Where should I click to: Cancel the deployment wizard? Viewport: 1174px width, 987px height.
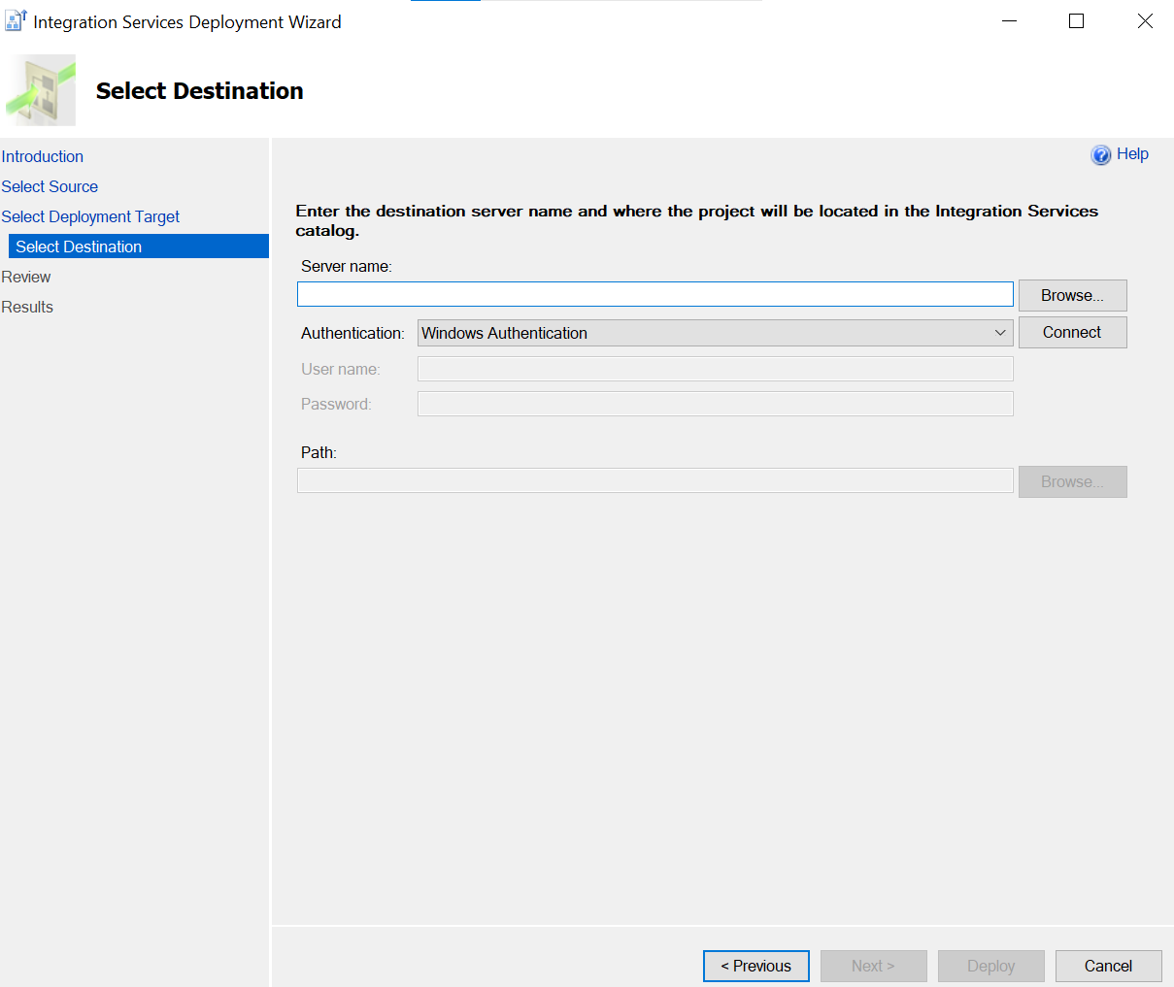[1109, 966]
